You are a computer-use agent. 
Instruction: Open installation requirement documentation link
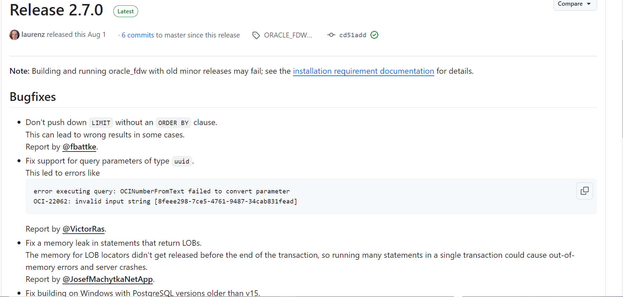[363, 71]
